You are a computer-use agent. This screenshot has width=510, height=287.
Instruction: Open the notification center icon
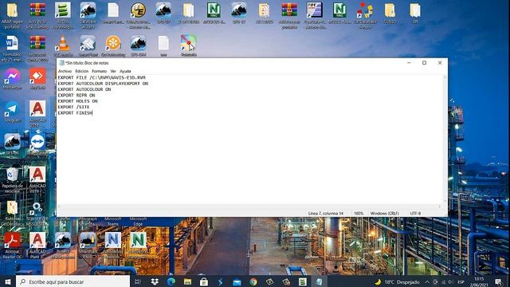(498, 281)
